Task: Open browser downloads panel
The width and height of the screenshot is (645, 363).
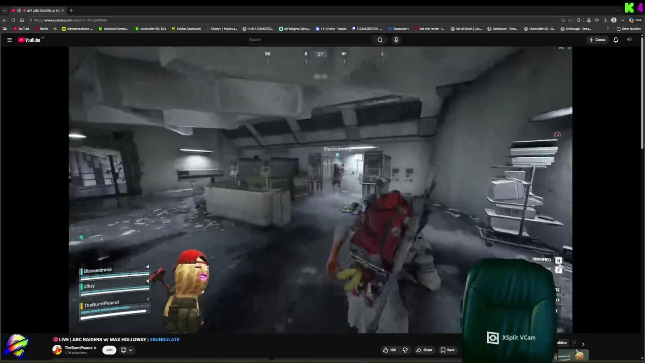Action: (x=605, y=20)
